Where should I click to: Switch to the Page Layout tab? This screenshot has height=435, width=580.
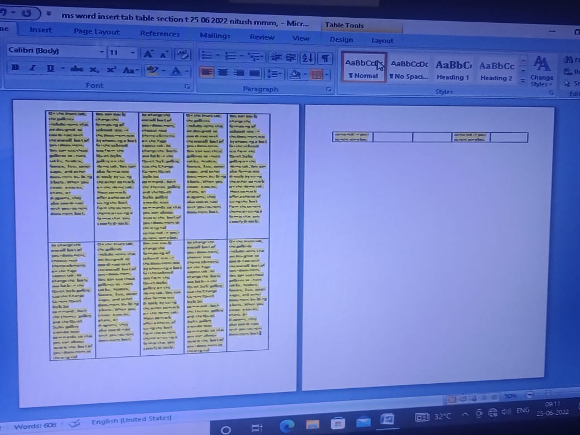click(x=96, y=32)
